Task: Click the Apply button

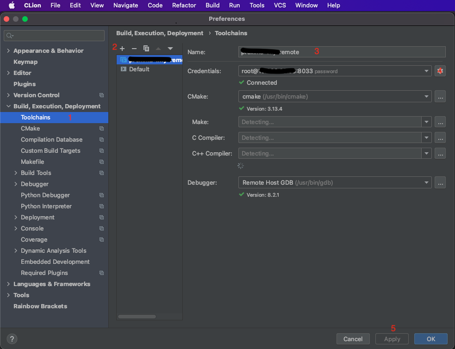Action: (x=392, y=339)
